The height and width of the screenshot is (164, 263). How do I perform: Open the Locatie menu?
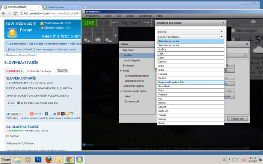[130, 16]
